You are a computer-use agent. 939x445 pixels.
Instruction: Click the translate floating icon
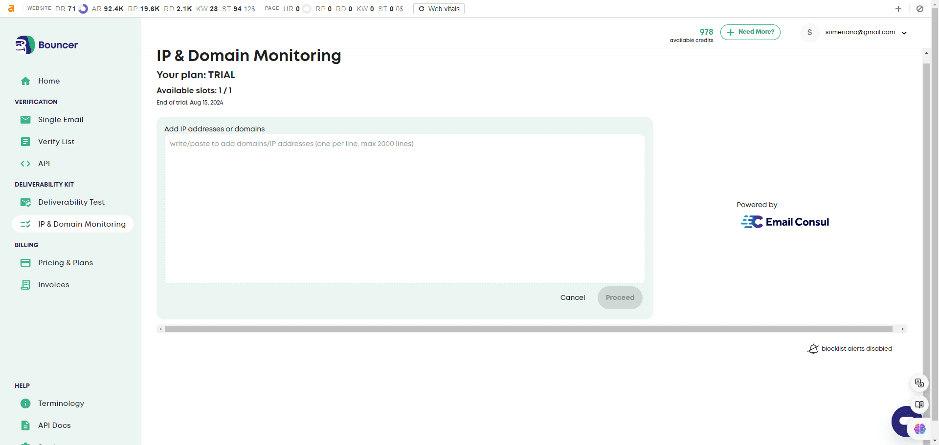point(919,383)
